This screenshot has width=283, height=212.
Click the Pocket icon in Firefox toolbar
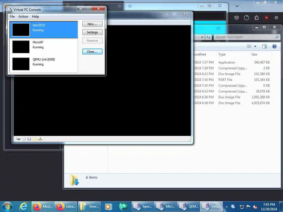tap(237, 17)
